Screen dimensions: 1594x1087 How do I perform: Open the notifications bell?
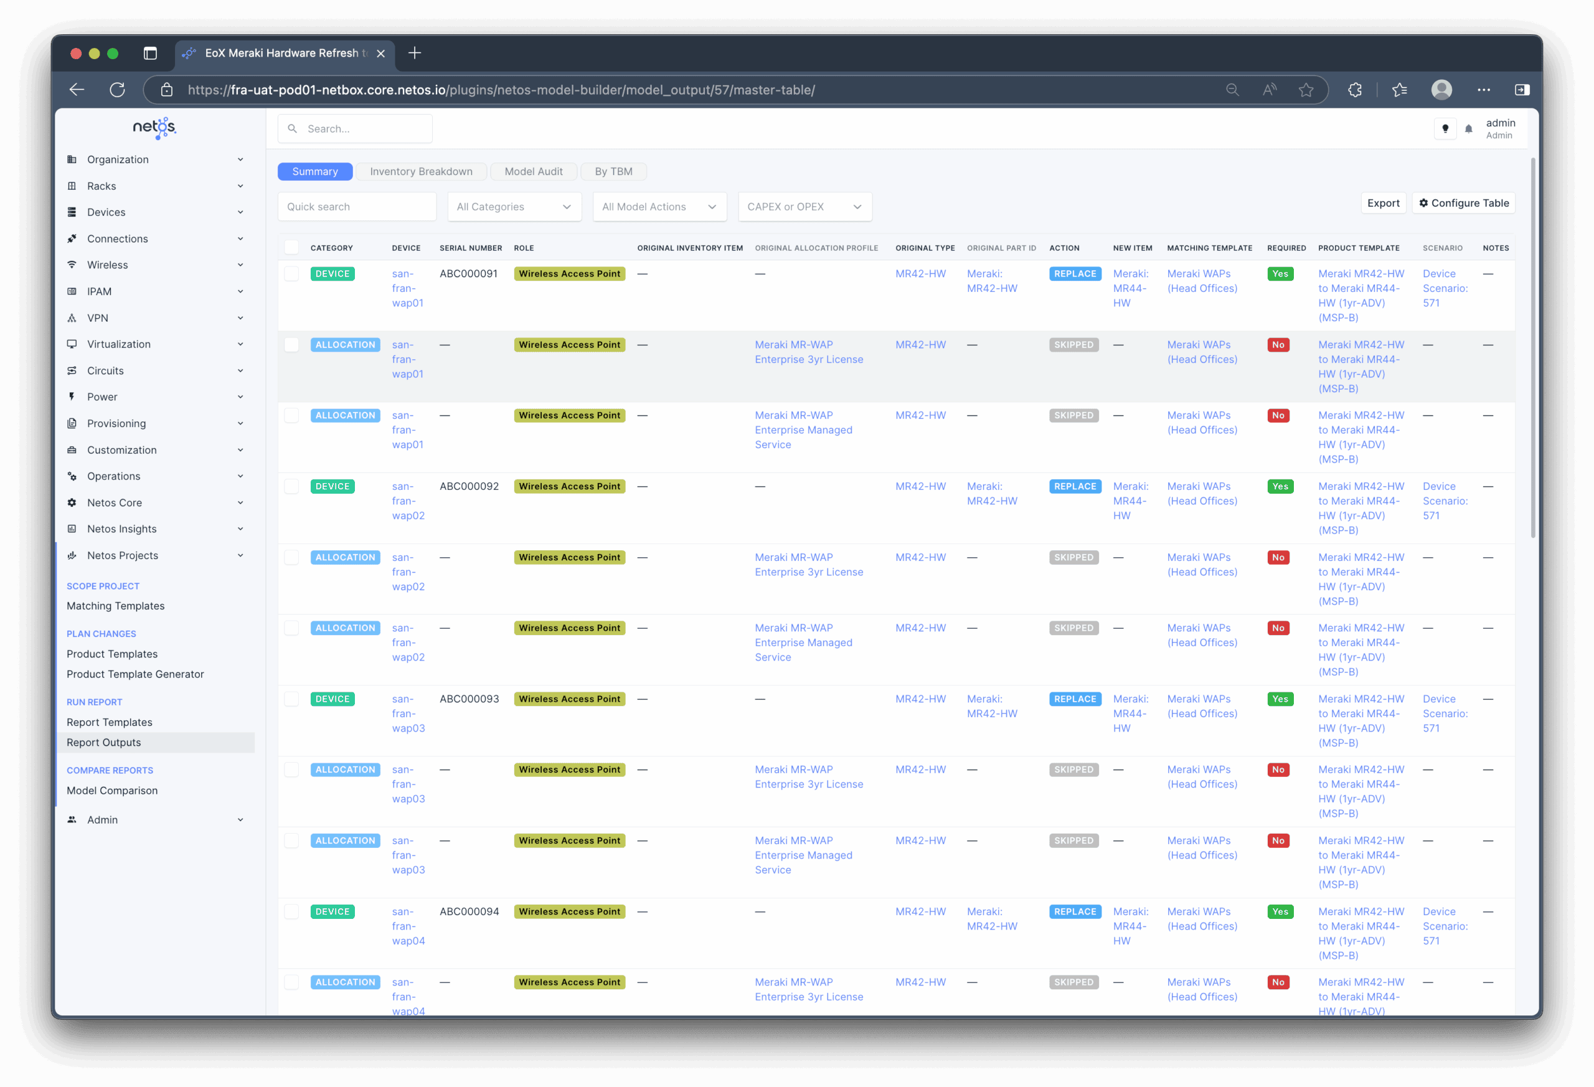point(1468,129)
